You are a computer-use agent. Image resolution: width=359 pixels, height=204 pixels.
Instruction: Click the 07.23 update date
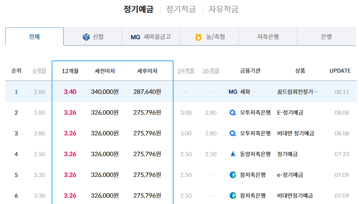point(342,154)
